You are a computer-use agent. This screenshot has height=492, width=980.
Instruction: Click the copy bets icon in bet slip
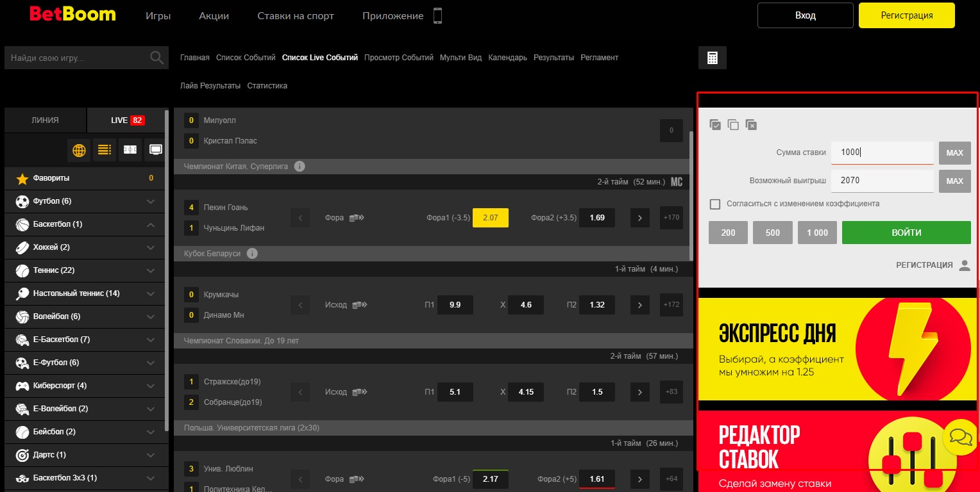[733, 125]
